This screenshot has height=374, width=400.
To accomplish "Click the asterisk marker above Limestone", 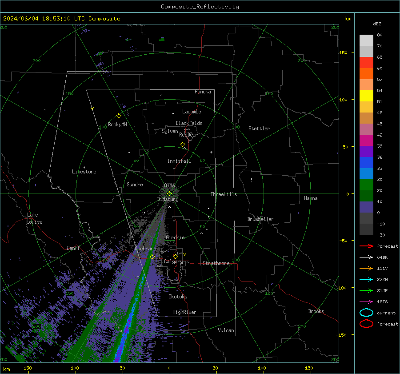I will (x=84, y=168).
